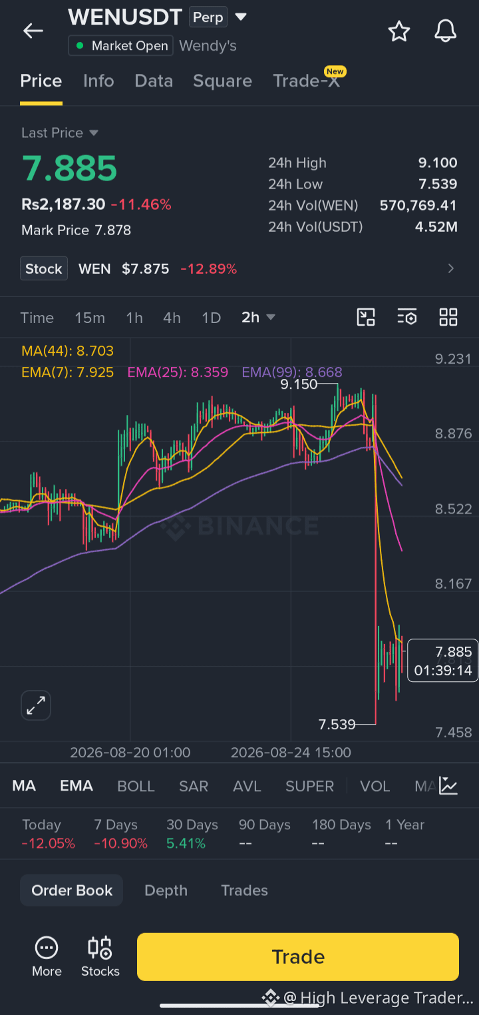Select the 4h chart interval

point(172,318)
